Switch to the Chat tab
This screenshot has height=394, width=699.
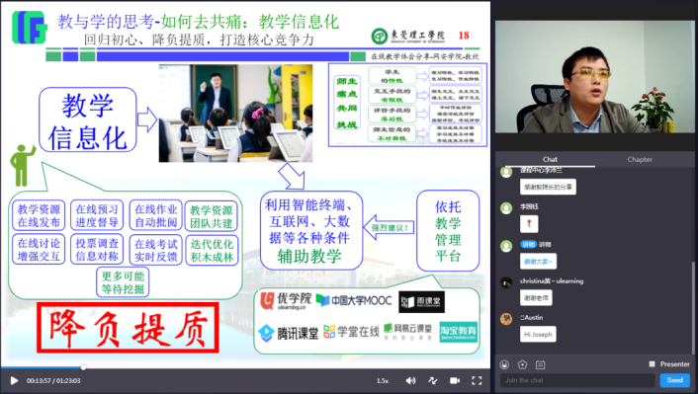click(550, 159)
